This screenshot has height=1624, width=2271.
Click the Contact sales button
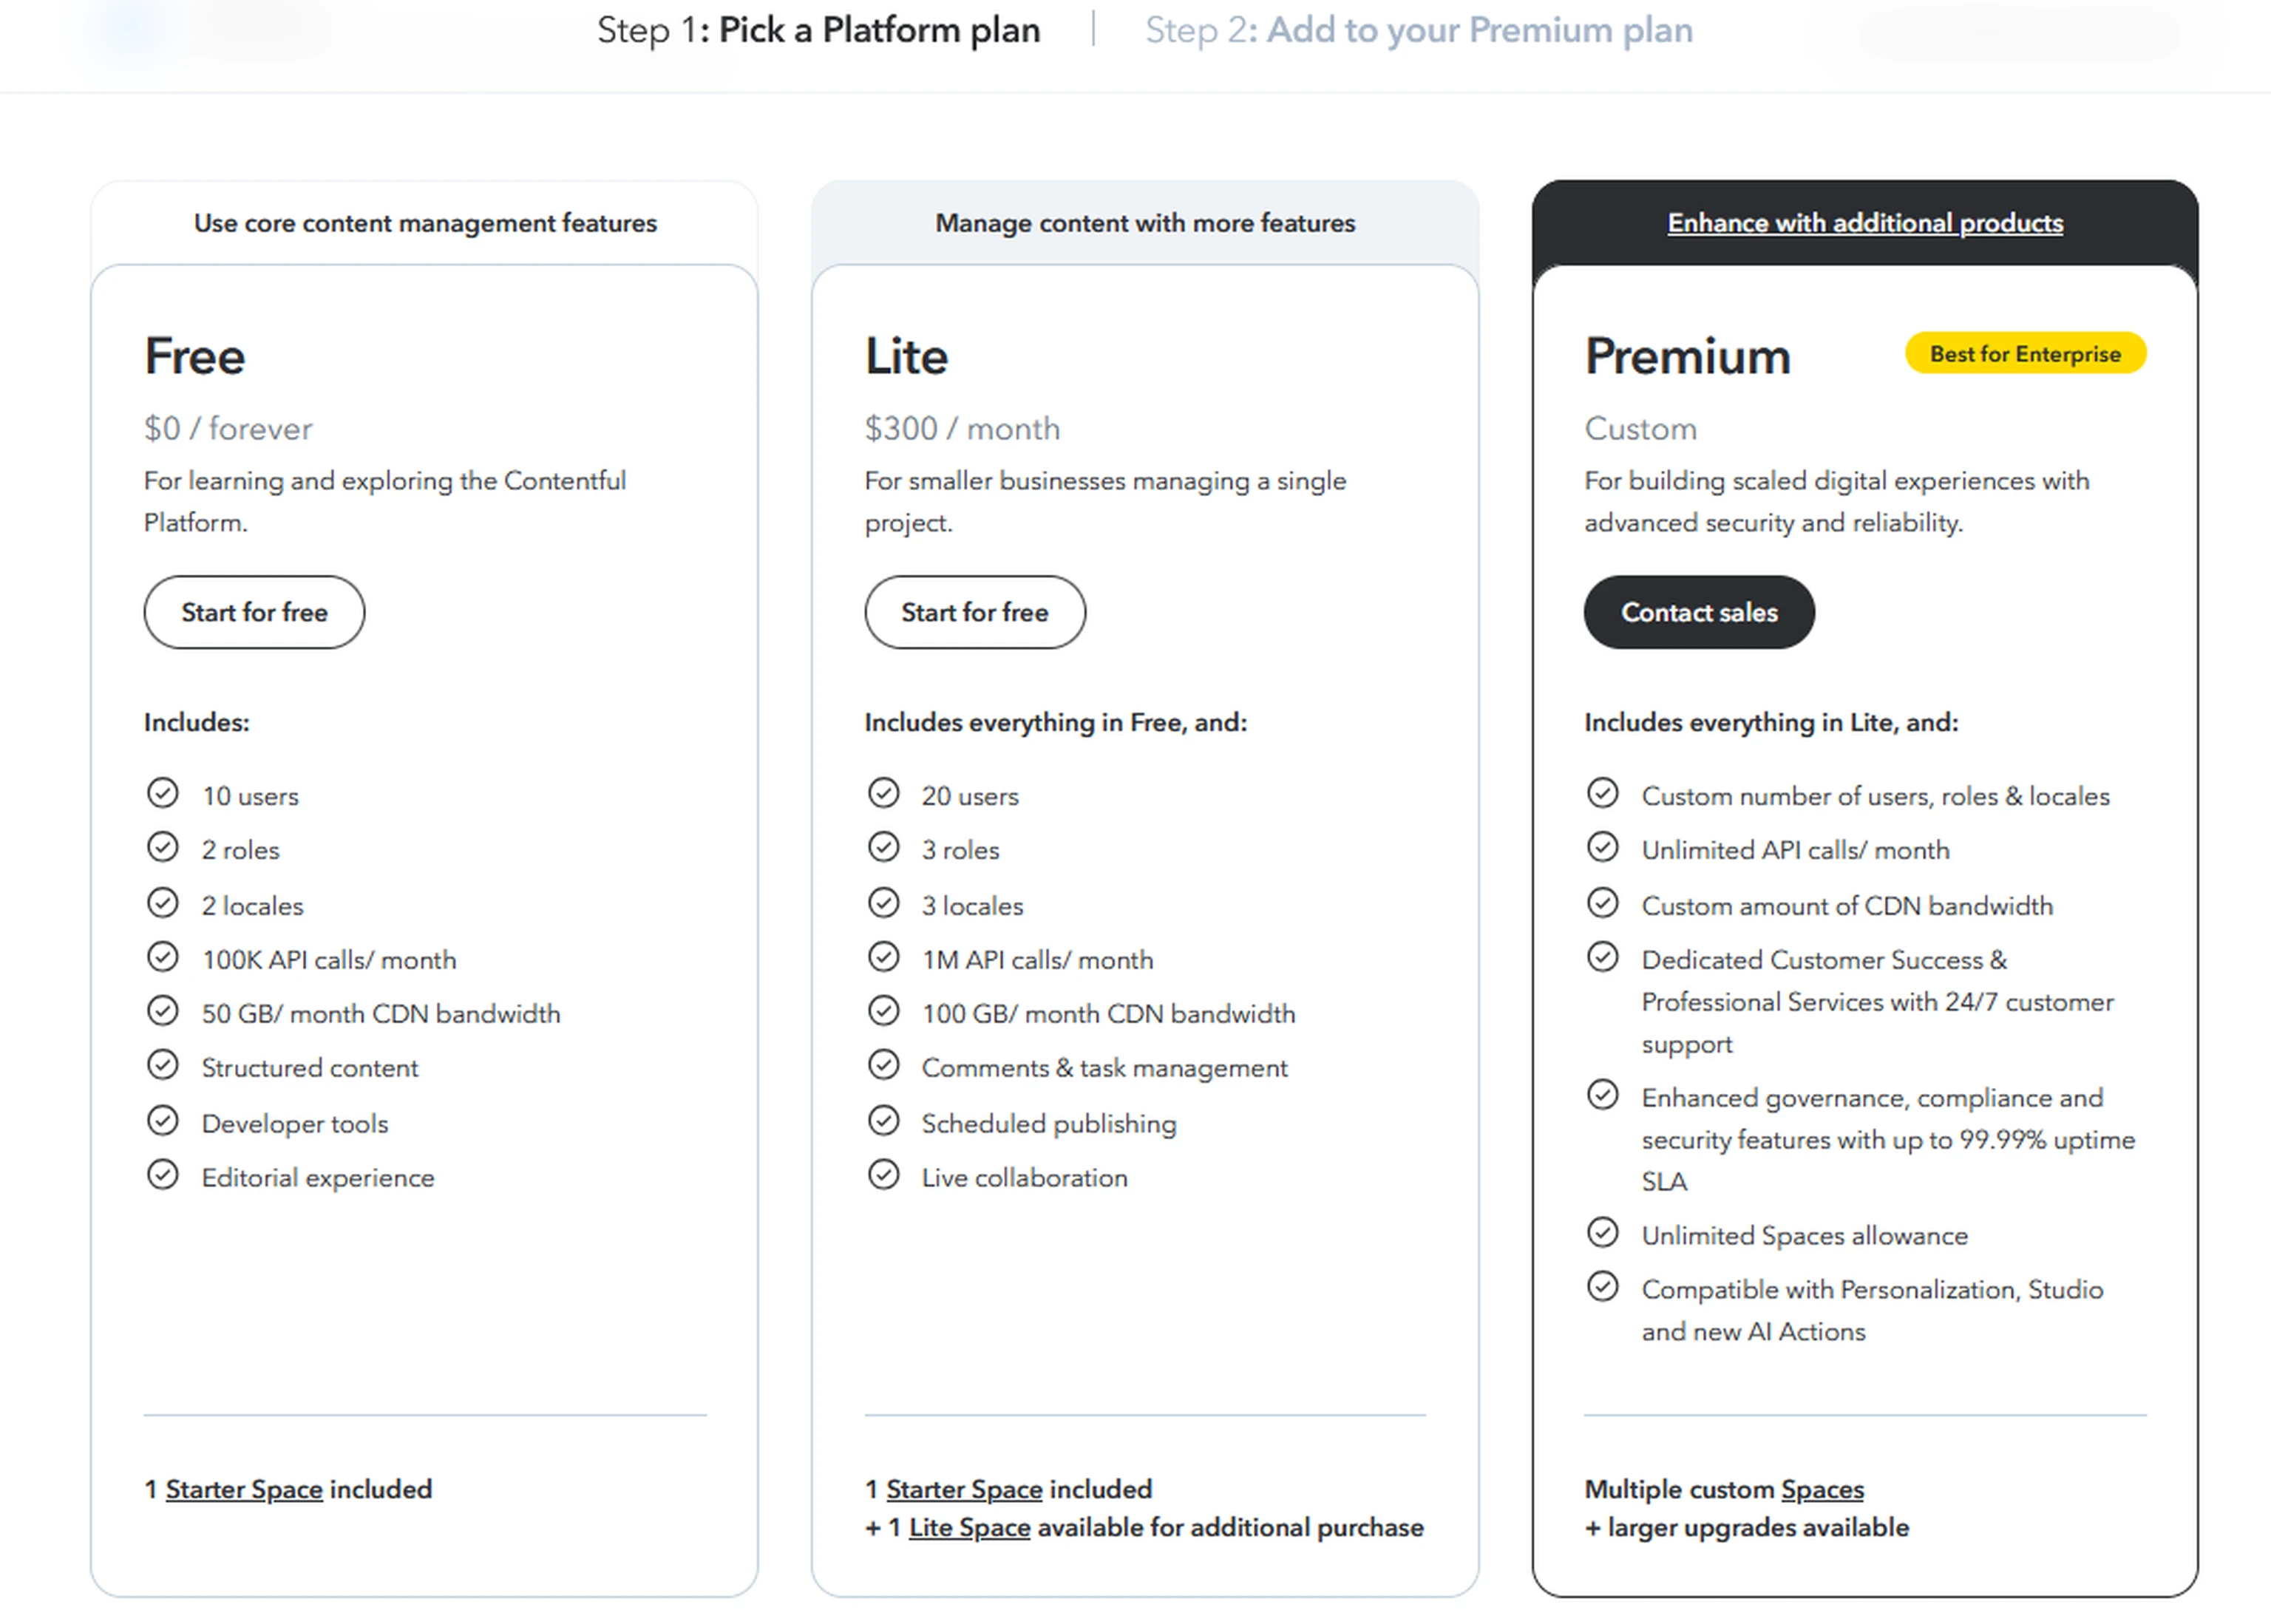[x=1698, y=612]
